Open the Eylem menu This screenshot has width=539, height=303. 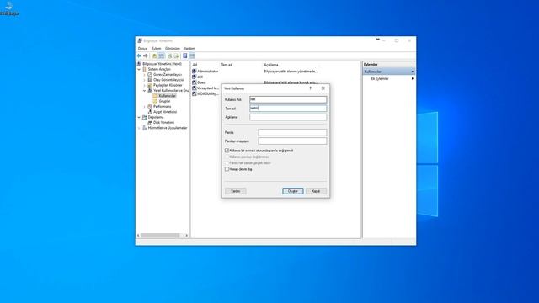[x=157, y=49]
